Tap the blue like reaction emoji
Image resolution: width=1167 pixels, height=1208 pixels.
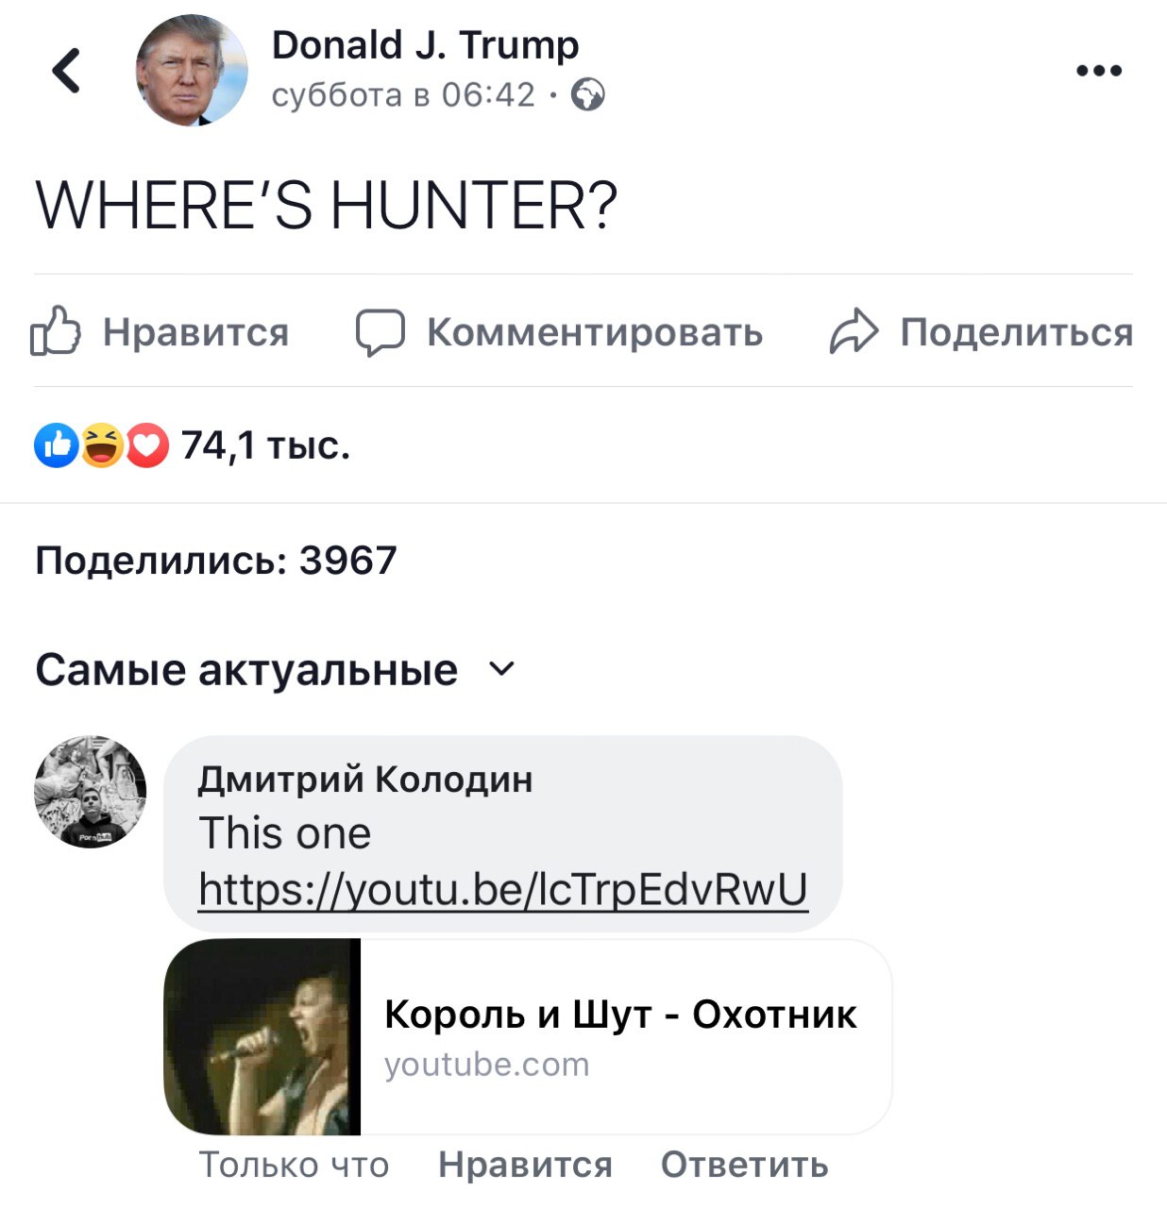click(x=56, y=446)
